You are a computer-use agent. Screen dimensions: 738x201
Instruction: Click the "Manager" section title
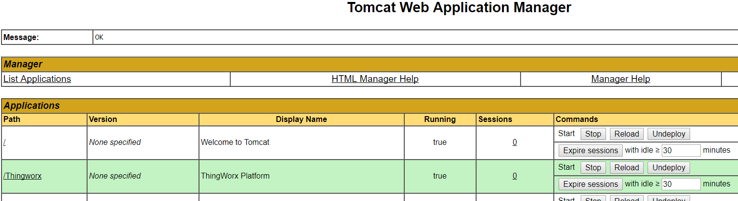[23, 64]
